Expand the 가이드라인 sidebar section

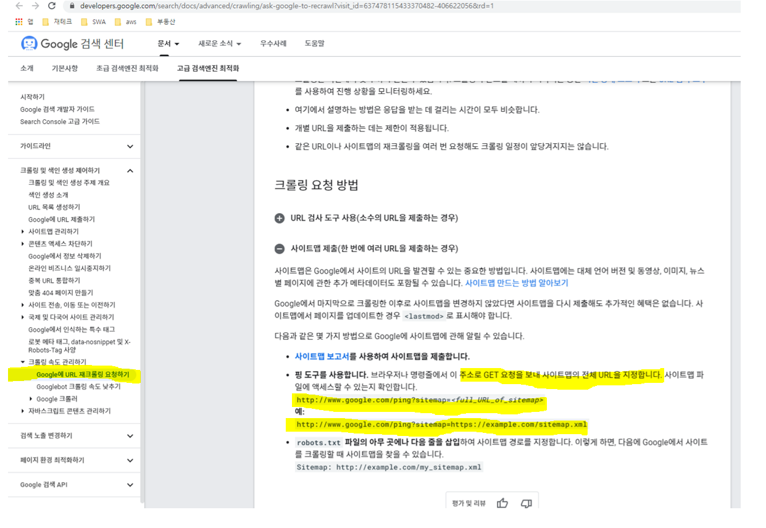coord(130,146)
